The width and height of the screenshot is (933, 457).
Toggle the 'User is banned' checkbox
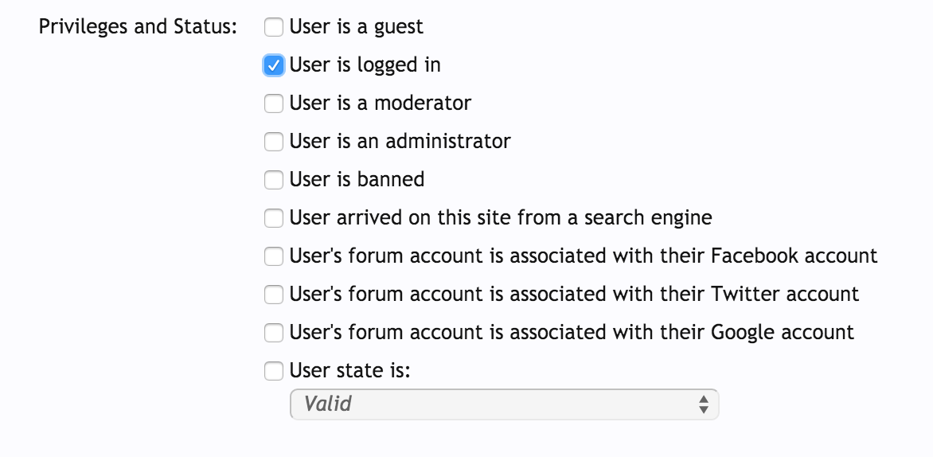click(x=274, y=180)
